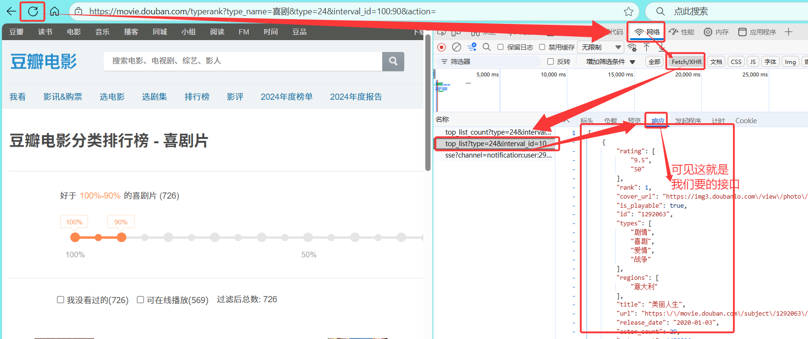Click the 100% slider handle
This screenshot has height=339, width=808.
click(x=75, y=237)
